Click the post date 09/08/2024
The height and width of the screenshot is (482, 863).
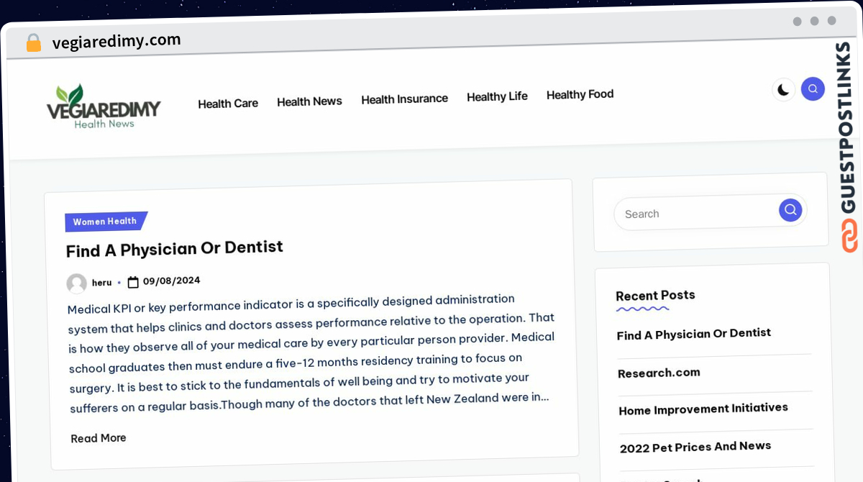pyautogui.click(x=171, y=281)
